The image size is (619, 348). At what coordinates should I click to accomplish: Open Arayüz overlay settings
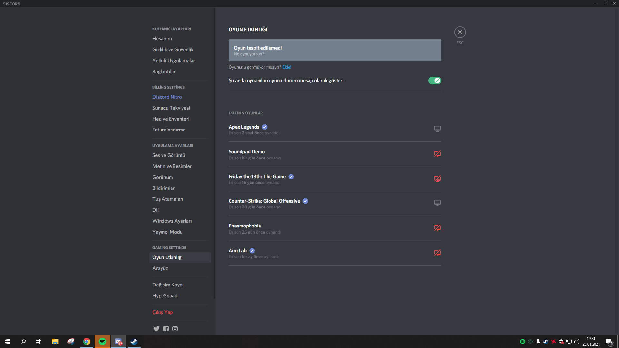[180, 268]
